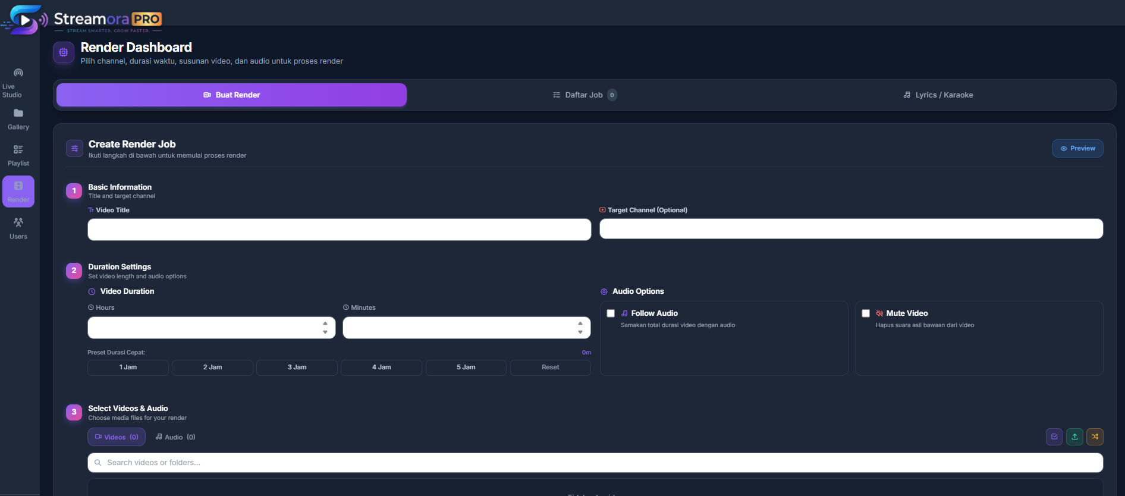Select the Render sidebar item

(18, 192)
